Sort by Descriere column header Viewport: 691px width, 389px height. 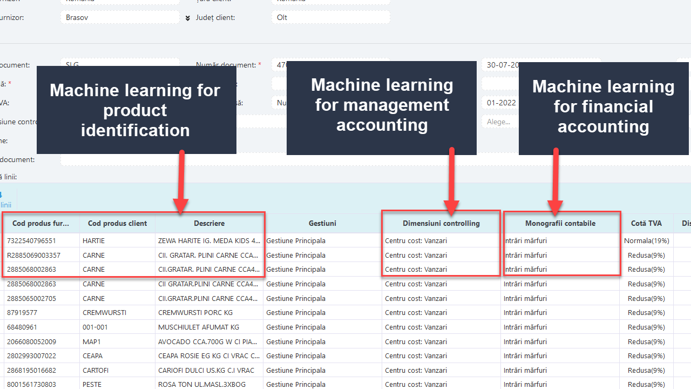(209, 223)
